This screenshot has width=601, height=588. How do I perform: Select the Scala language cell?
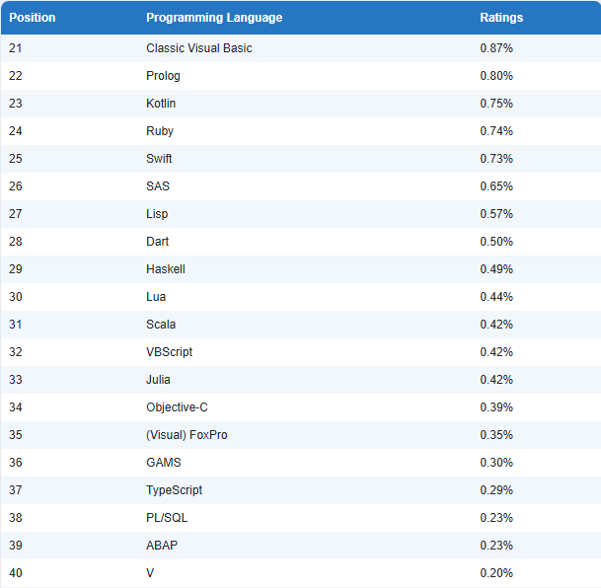[x=161, y=324]
